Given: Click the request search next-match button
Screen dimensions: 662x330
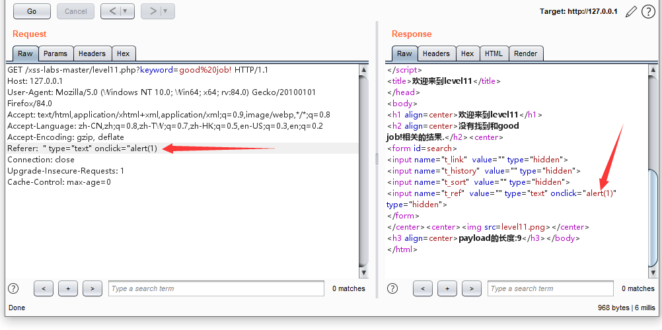Looking at the screenshot, I should [x=93, y=288].
